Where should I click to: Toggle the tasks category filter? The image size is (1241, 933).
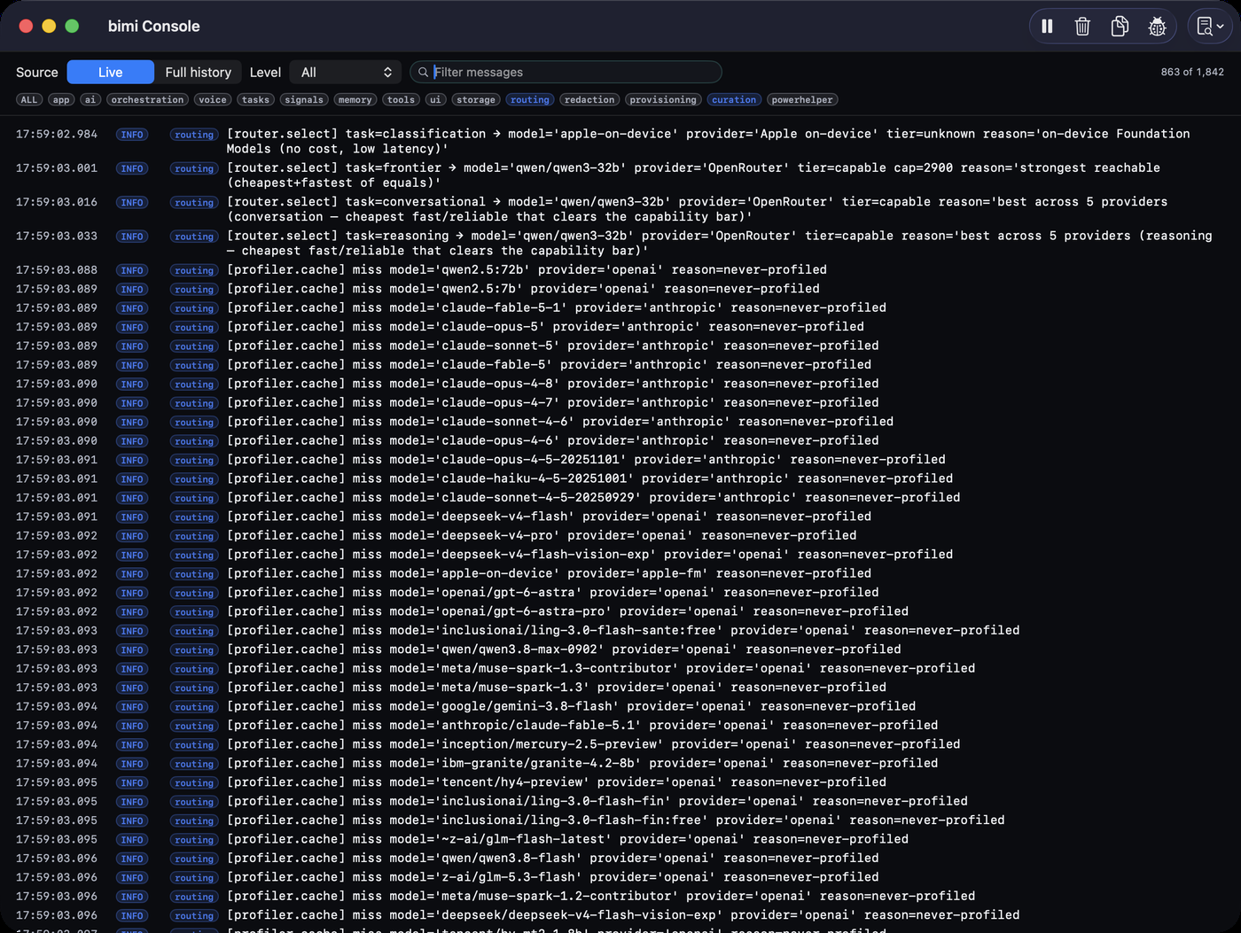tap(255, 100)
